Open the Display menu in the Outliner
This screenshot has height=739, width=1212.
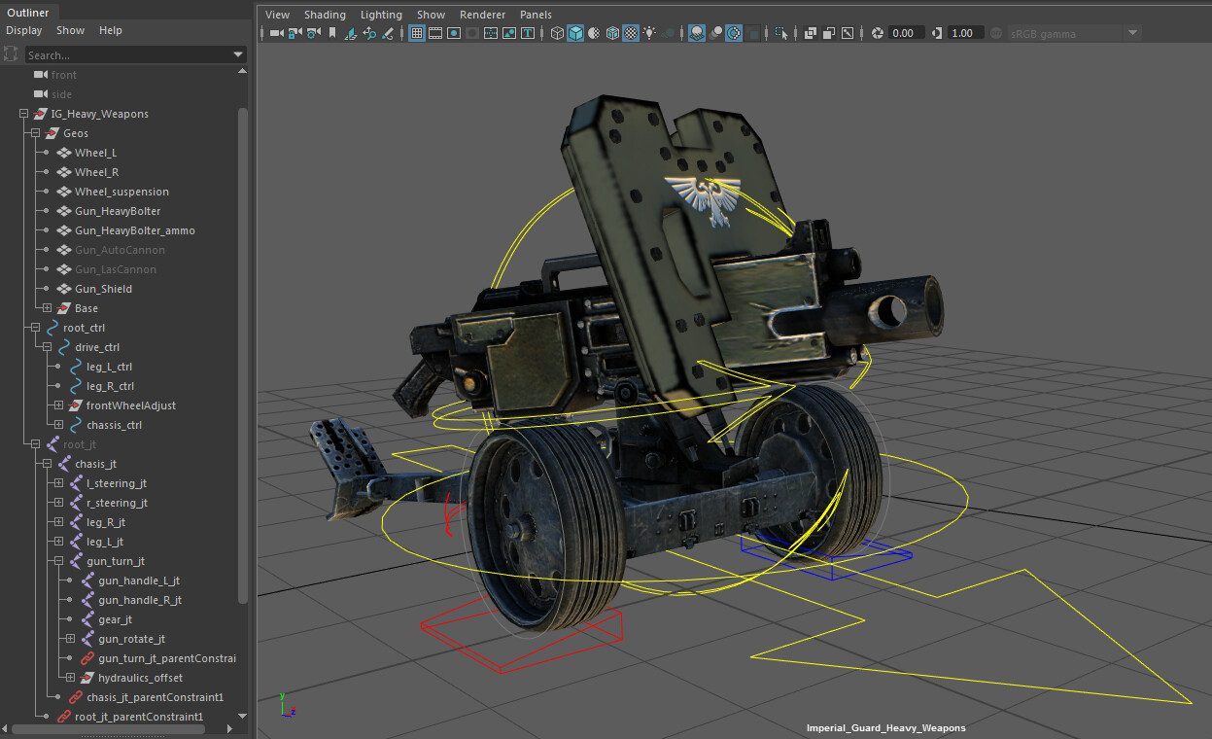[x=24, y=30]
